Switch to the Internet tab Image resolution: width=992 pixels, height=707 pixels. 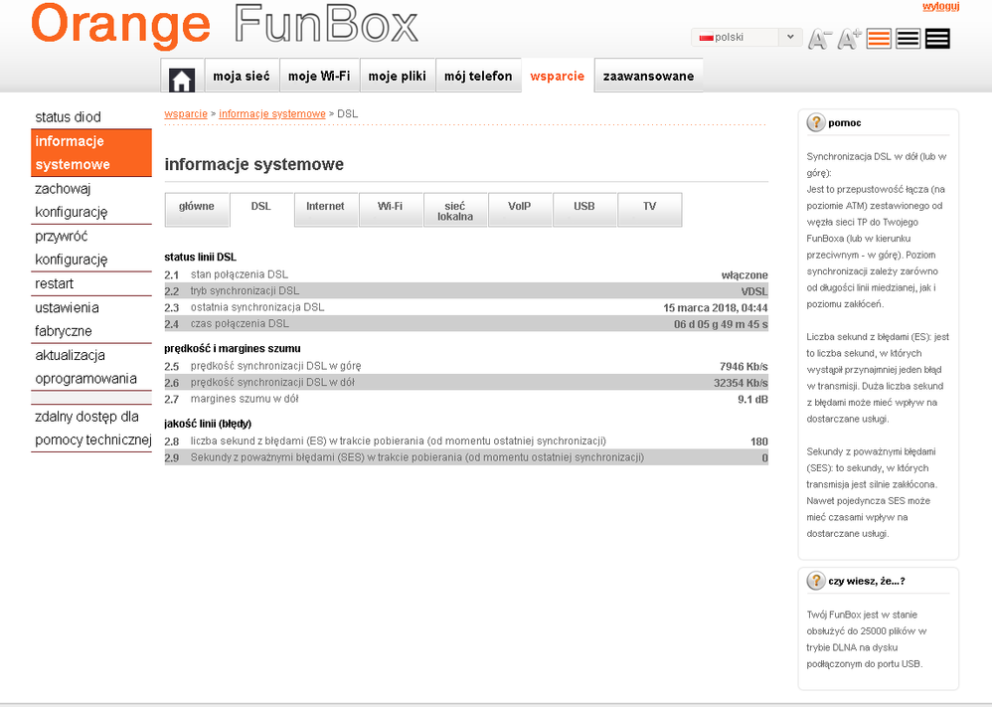[x=324, y=209]
